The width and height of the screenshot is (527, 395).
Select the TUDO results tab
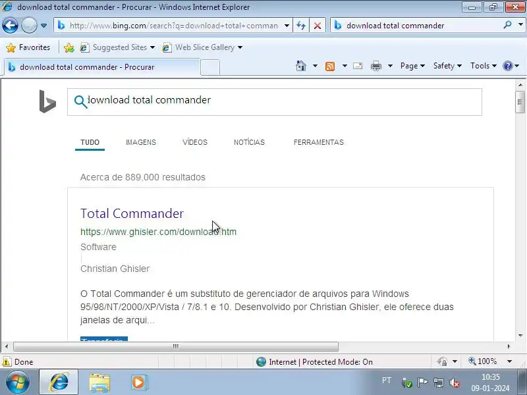[90, 142]
